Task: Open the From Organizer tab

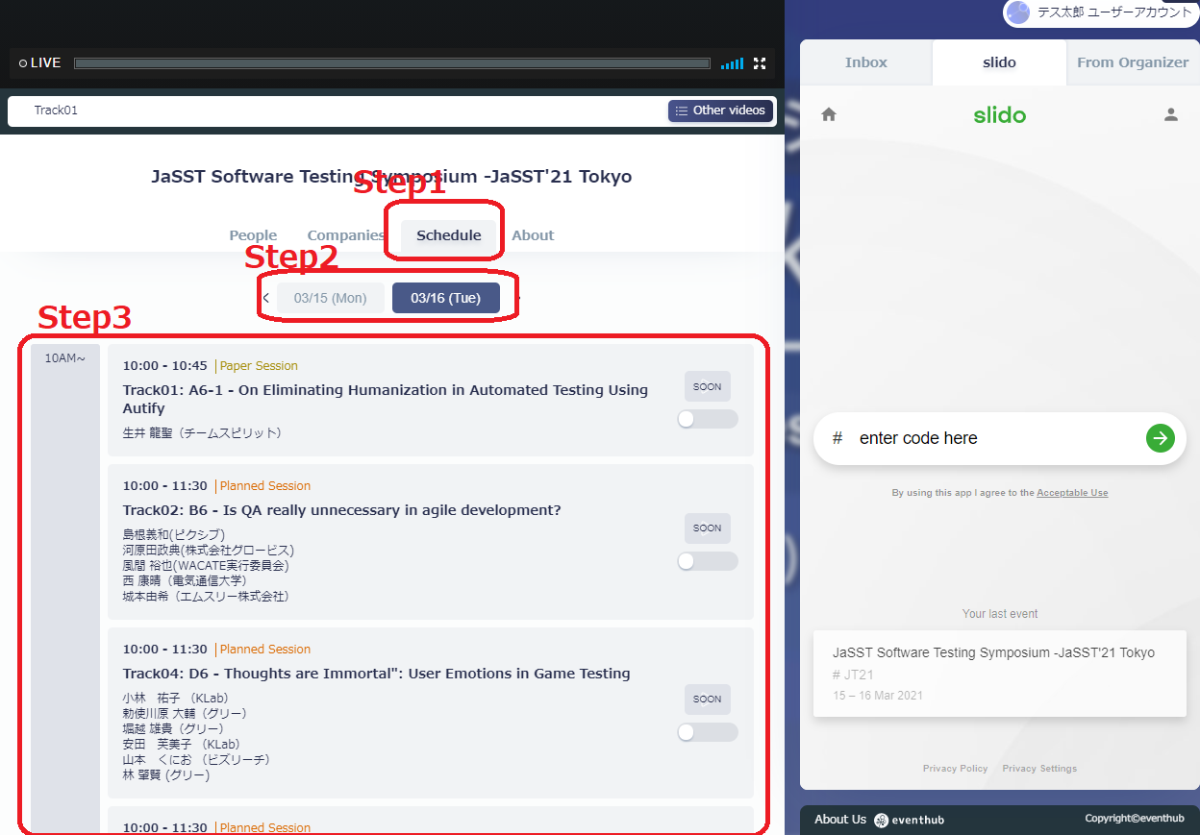Action: [1132, 62]
